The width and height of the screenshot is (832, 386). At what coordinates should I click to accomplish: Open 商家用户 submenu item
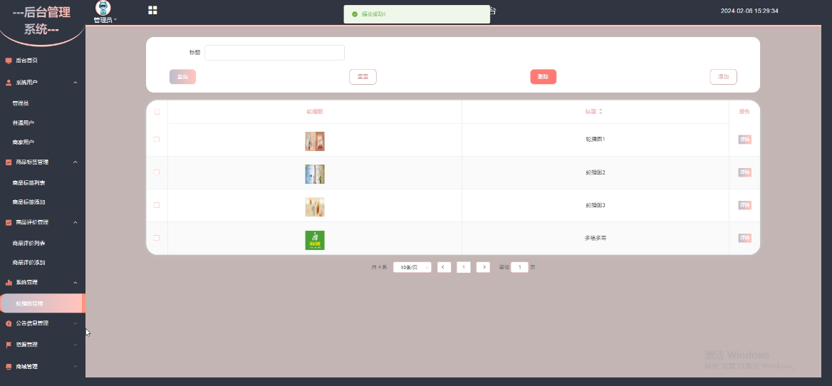pos(24,142)
